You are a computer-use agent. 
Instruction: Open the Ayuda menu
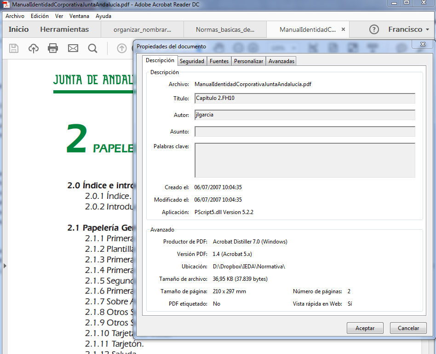pos(103,16)
